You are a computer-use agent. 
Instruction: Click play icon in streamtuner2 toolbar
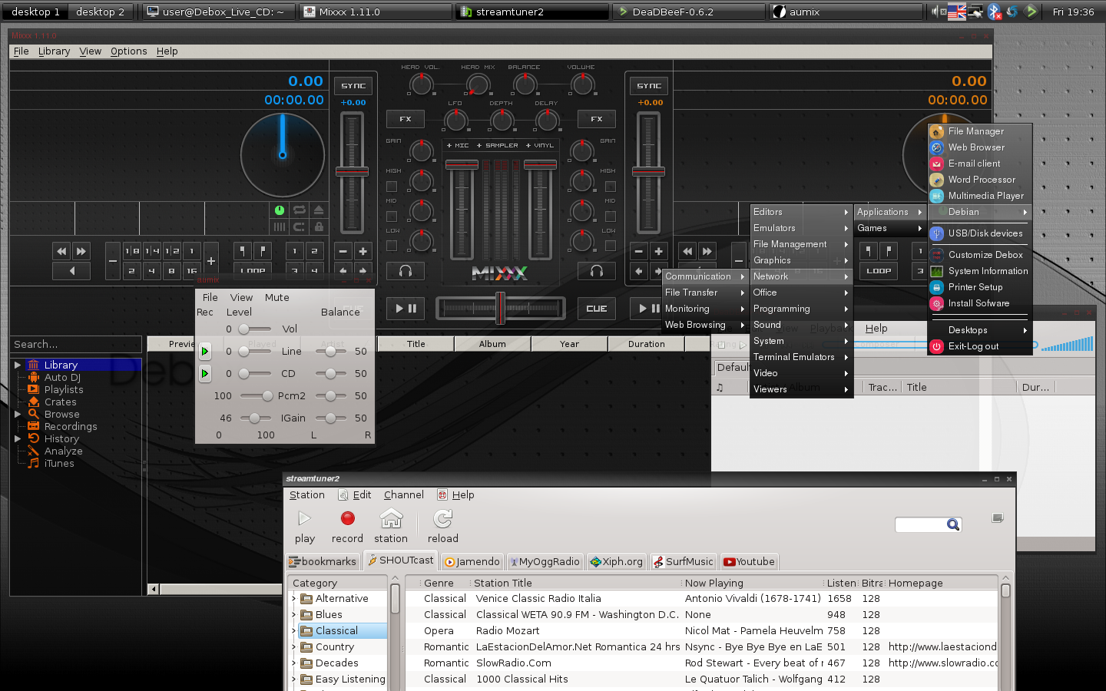pyautogui.click(x=304, y=519)
